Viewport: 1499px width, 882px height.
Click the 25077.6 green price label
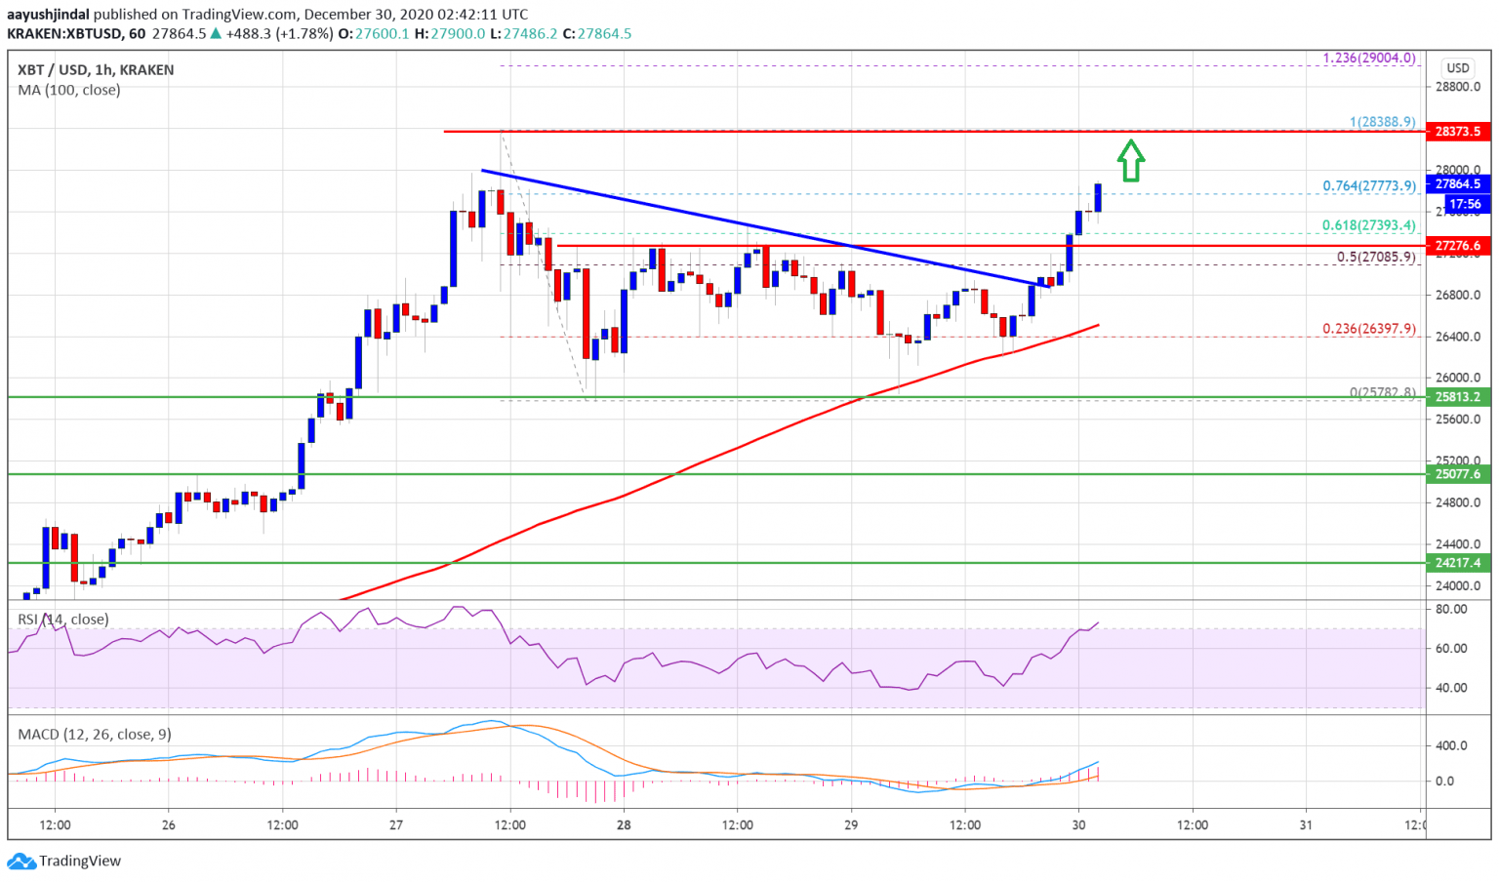tap(1458, 474)
